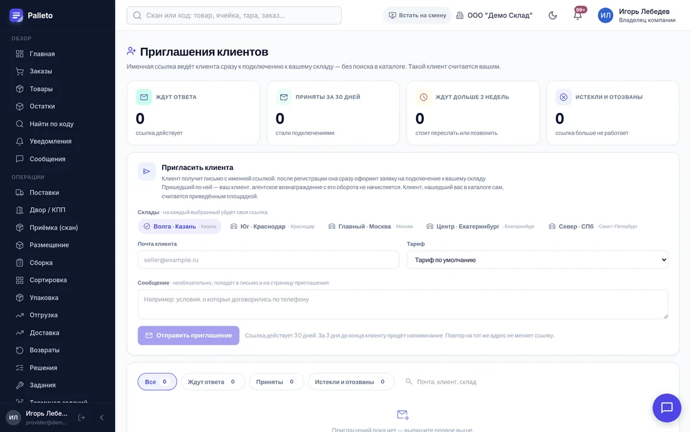Open the Тариф dropdown
Viewport: 691px width, 432px height.
[x=537, y=260]
